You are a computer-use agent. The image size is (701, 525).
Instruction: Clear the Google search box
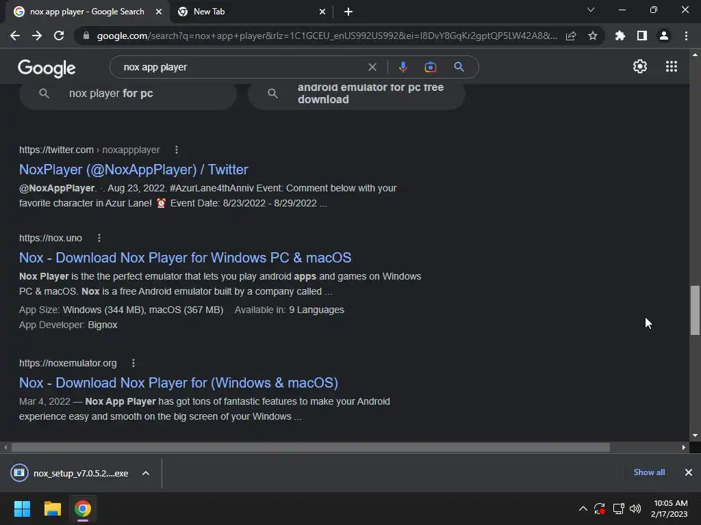click(x=372, y=67)
